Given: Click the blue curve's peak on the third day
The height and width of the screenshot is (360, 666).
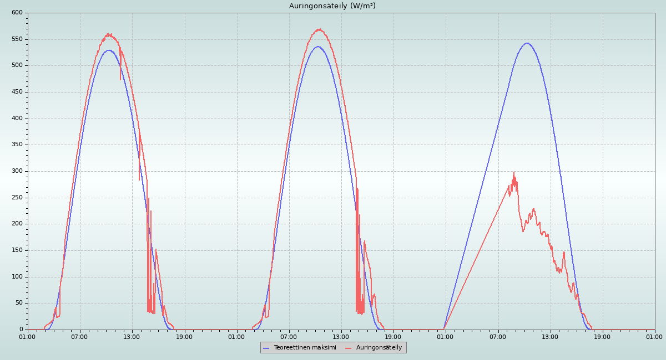Looking at the screenshot, I should point(527,43).
